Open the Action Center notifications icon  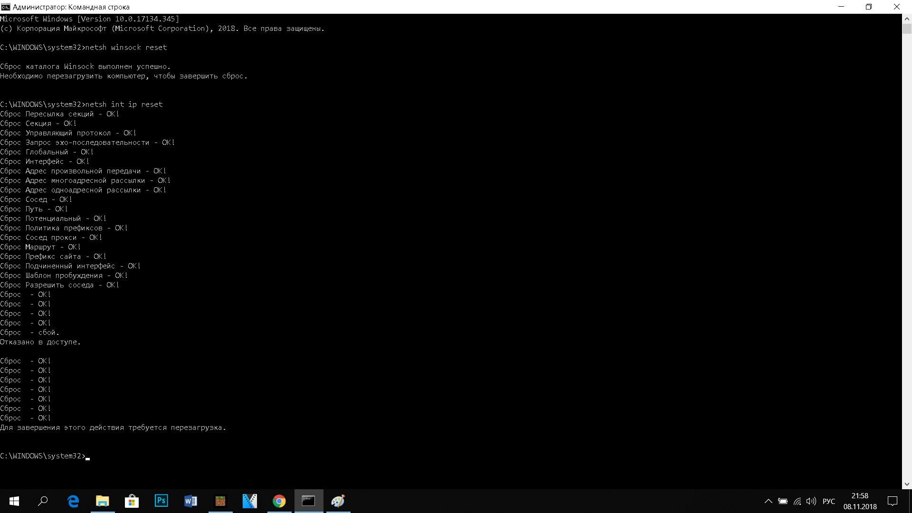tap(893, 501)
